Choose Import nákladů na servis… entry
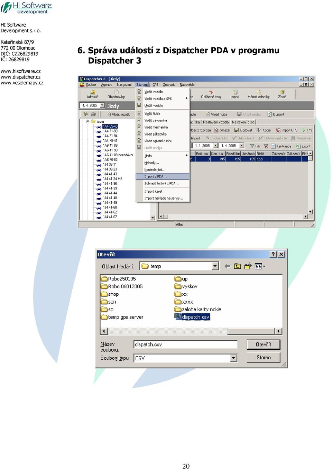 pos(163,198)
